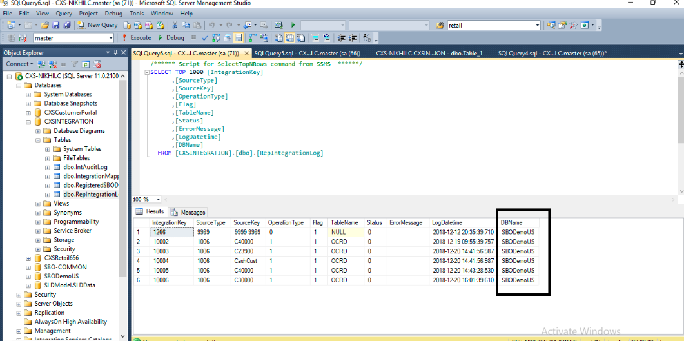This screenshot has width=684, height=341.
Task: Refresh the Object Explorer tree
Action: click(x=86, y=64)
